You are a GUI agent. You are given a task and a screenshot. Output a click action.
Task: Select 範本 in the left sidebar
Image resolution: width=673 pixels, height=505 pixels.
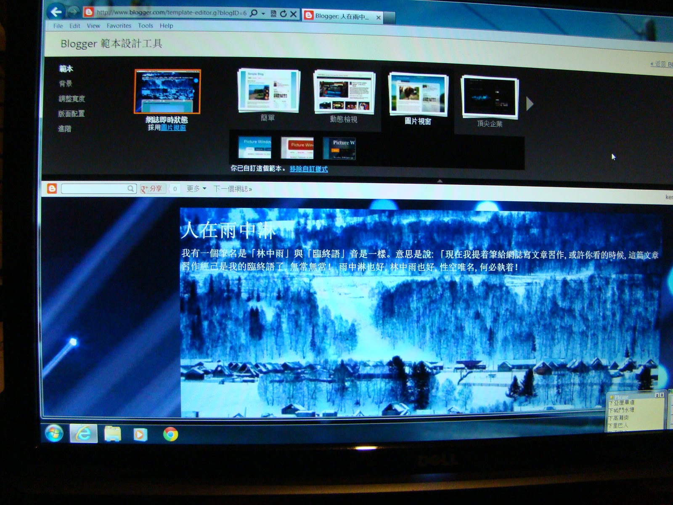click(x=66, y=69)
